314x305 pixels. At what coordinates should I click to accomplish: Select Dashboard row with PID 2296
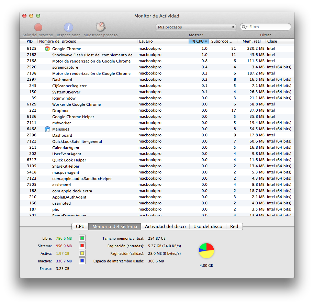(x=157, y=135)
